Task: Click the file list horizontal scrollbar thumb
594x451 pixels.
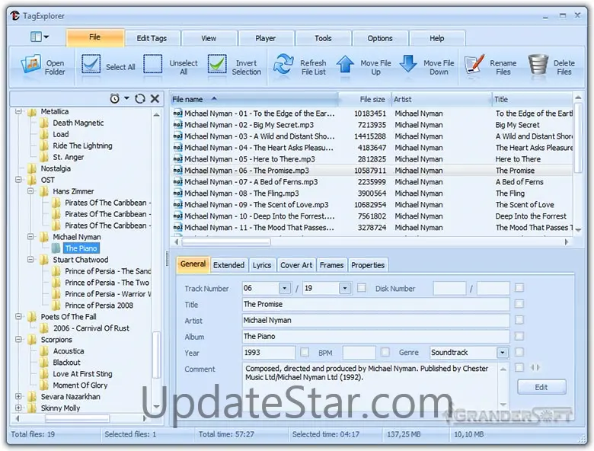Action: [226, 241]
